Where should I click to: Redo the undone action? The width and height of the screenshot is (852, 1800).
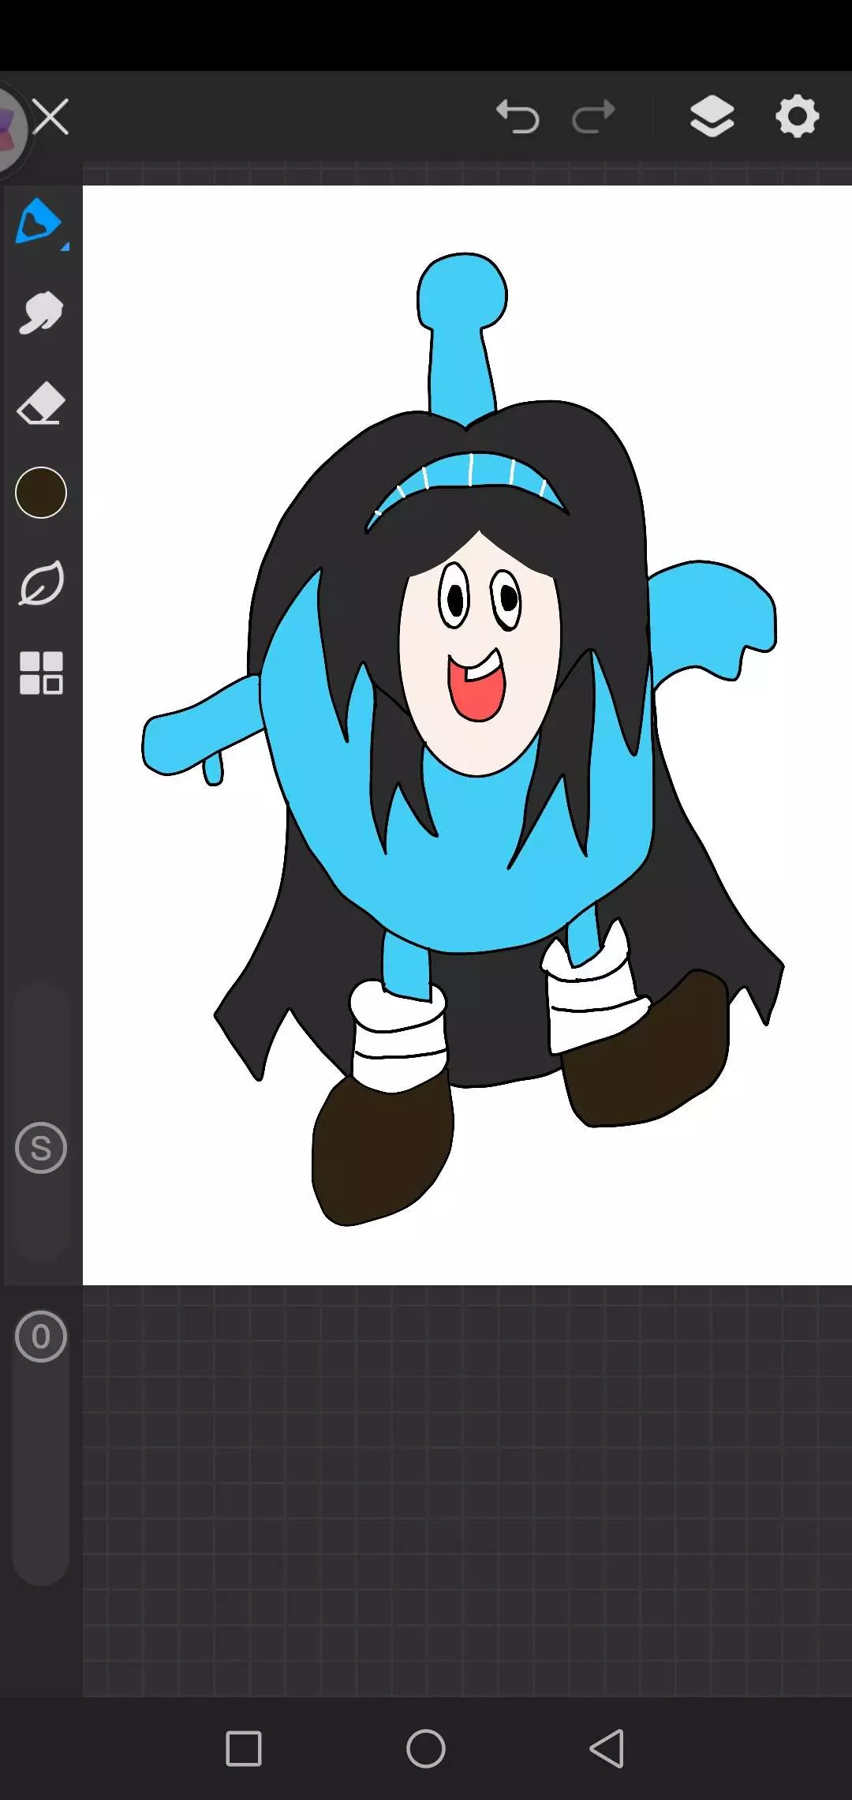[593, 118]
